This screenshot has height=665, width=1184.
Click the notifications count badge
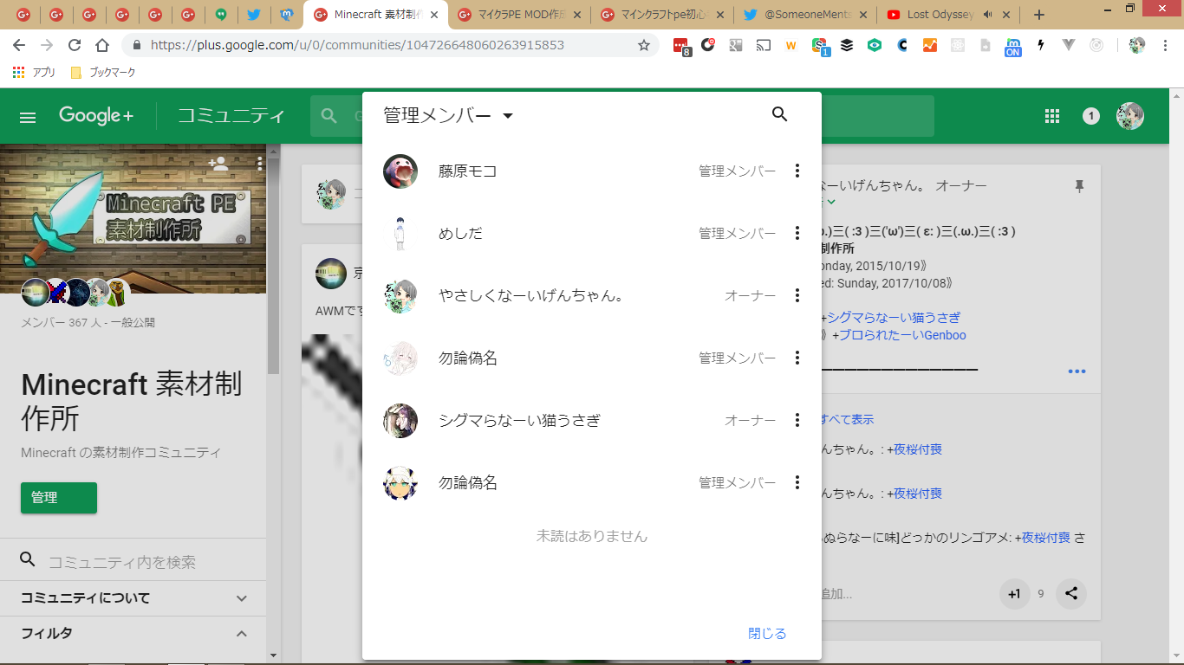tap(1091, 116)
